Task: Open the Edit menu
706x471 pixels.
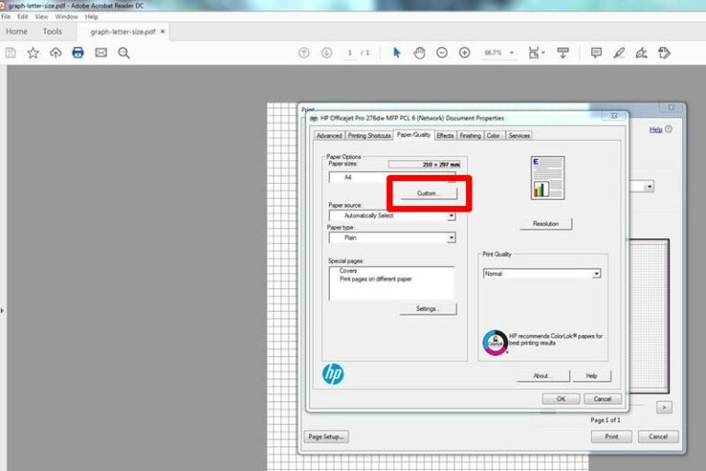Action: [x=22, y=17]
